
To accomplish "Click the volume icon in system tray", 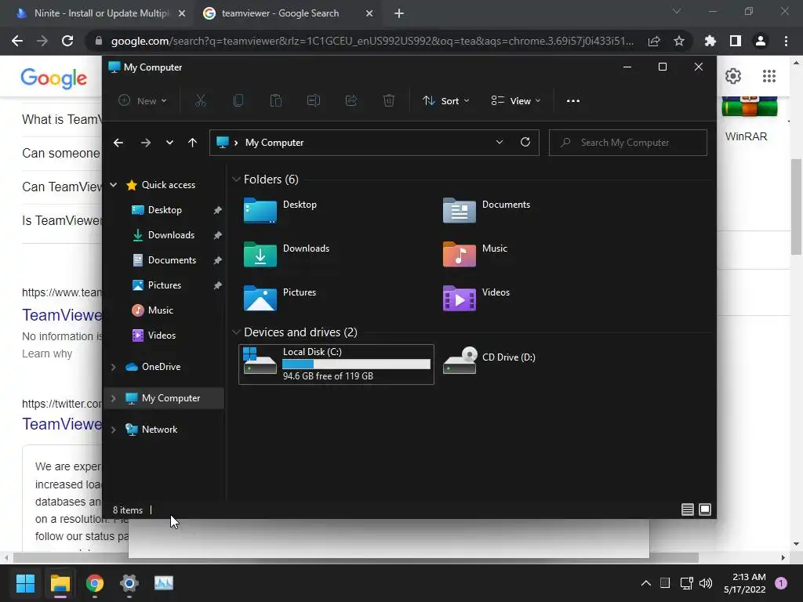I will click(x=706, y=582).
